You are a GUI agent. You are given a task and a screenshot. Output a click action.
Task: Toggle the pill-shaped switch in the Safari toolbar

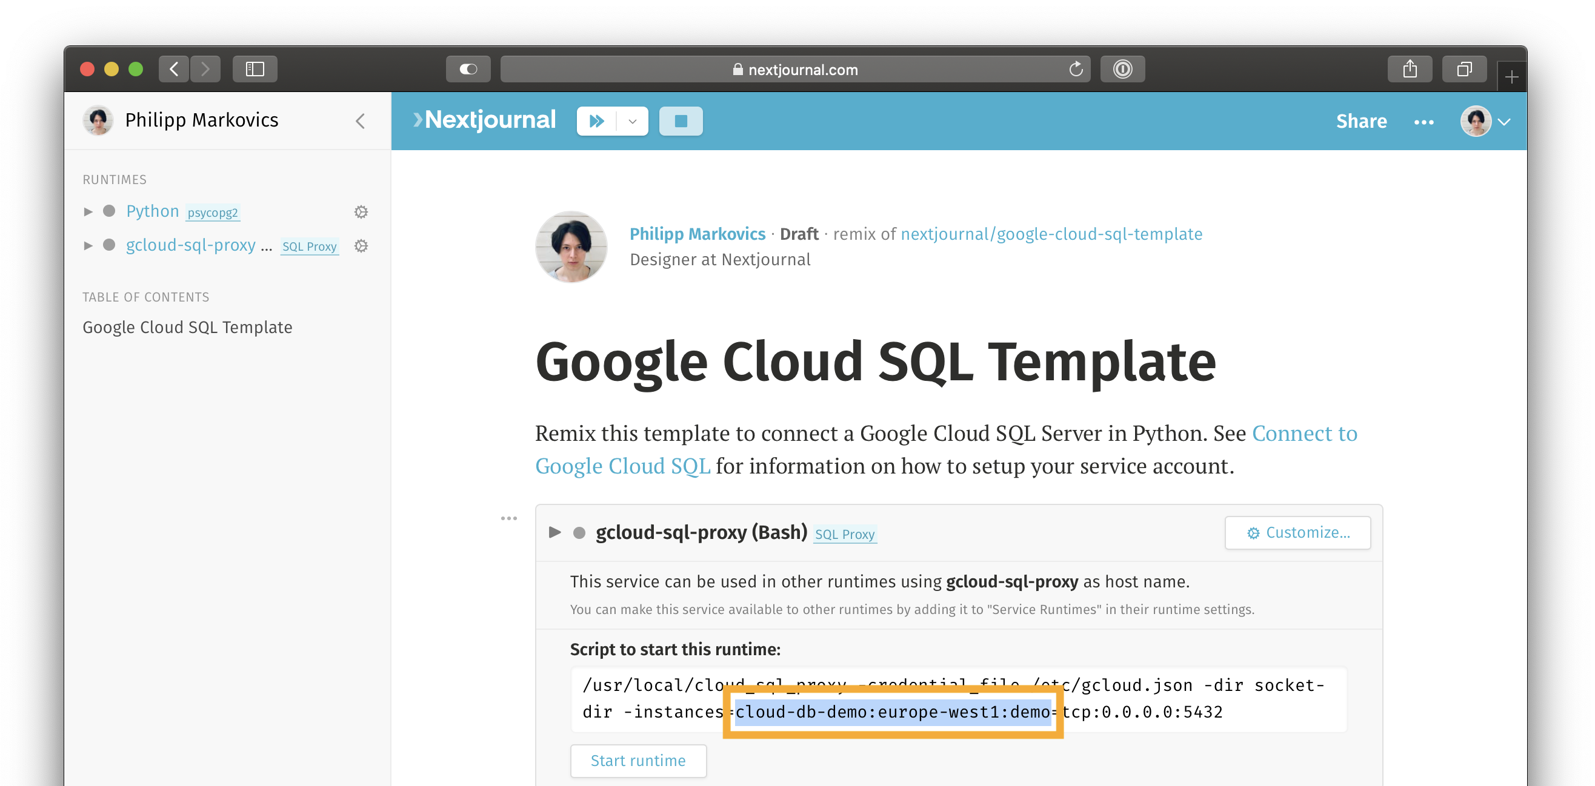pos(468,68)
